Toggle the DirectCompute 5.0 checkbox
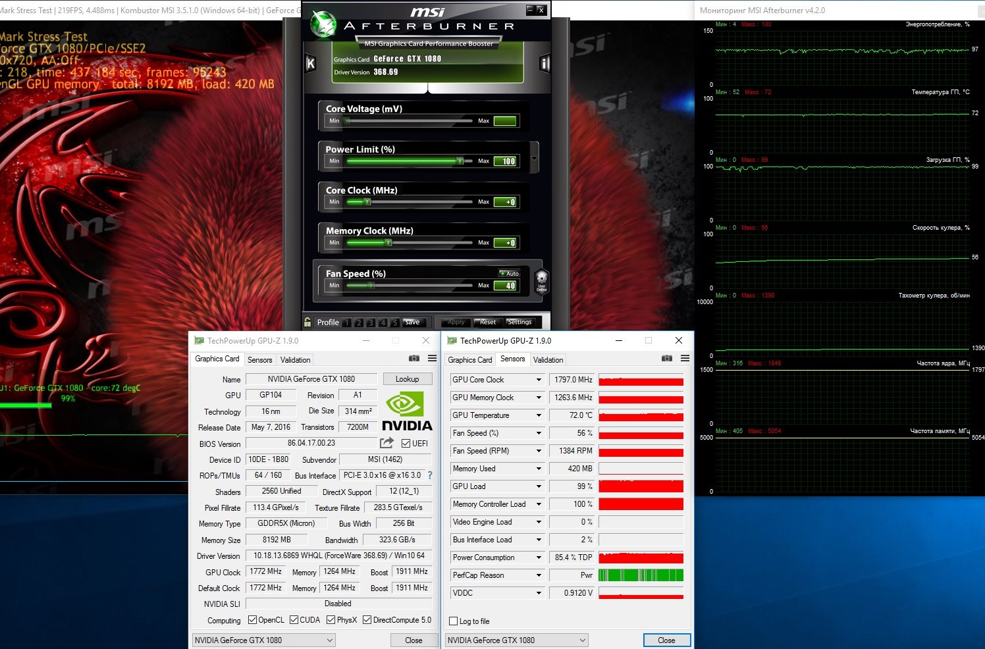The width and height of the screenshot is (985, 649). click(x=367, y=620)
